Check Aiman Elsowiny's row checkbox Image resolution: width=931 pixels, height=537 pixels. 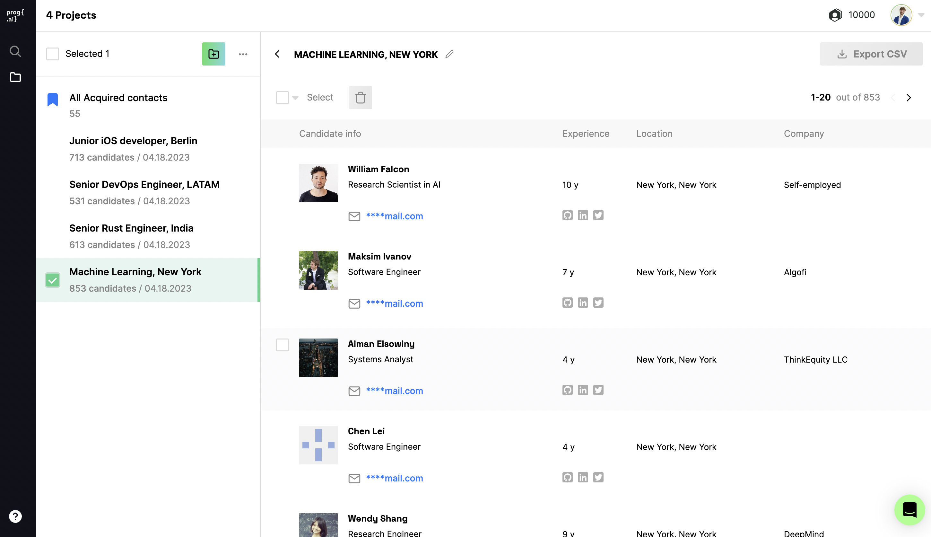pyautogui.click(x=282, y=345)
